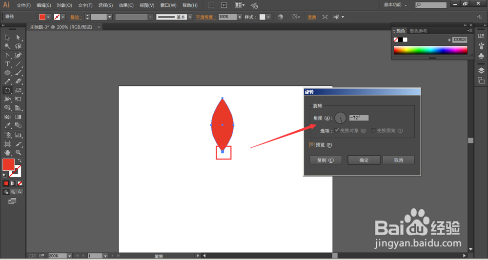Switch to the 颜色参考 tab
Viewport: 488px width, 260px height.
click(419, 31)
